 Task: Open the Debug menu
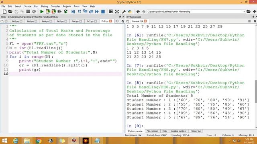click(45, 6)
